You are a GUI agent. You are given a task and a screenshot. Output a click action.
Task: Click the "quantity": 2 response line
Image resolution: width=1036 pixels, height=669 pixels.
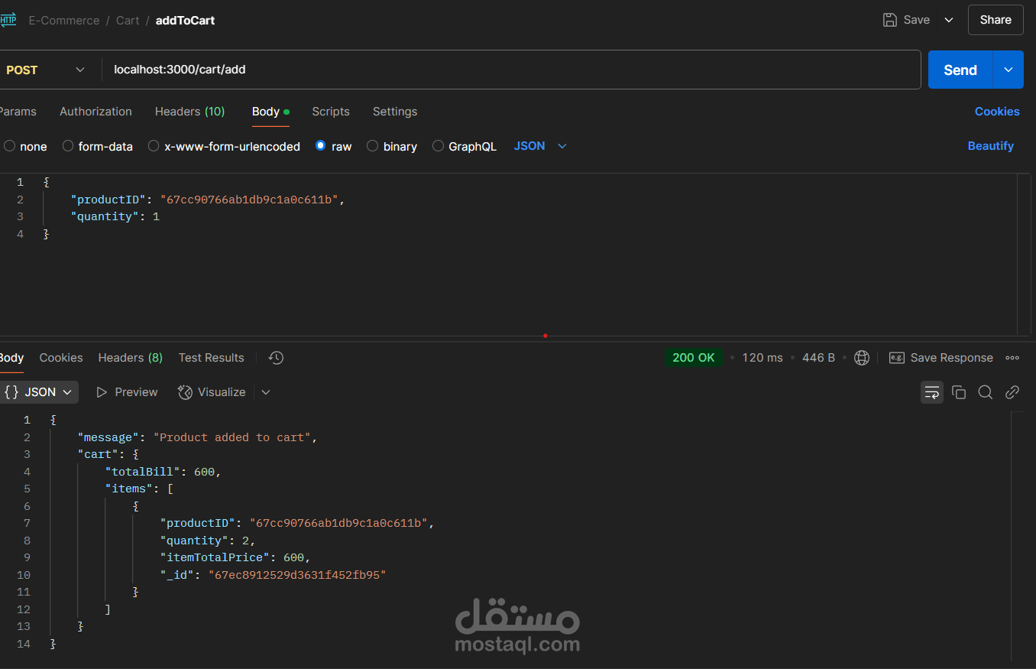click(x=208, y=541)
